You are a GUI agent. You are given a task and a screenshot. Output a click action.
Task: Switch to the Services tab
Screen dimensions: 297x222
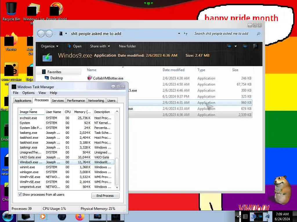click(58, 101)
